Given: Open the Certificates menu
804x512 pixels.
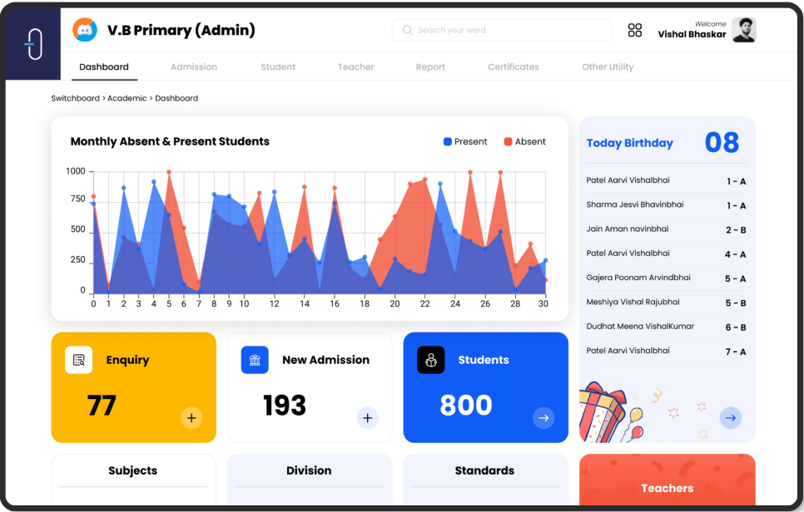Looking at the screenshot, I should pyautogui.click(x=514, y=66).
